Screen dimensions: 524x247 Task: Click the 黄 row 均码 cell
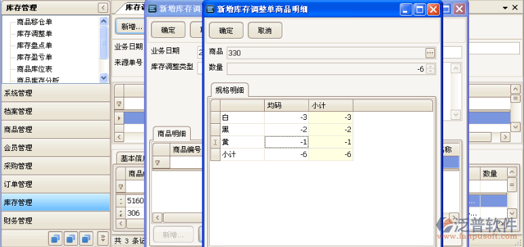point(286,142)
